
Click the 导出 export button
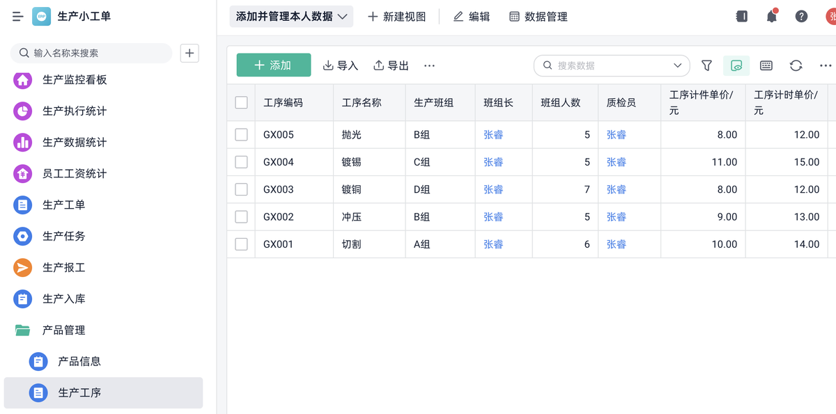392,65
